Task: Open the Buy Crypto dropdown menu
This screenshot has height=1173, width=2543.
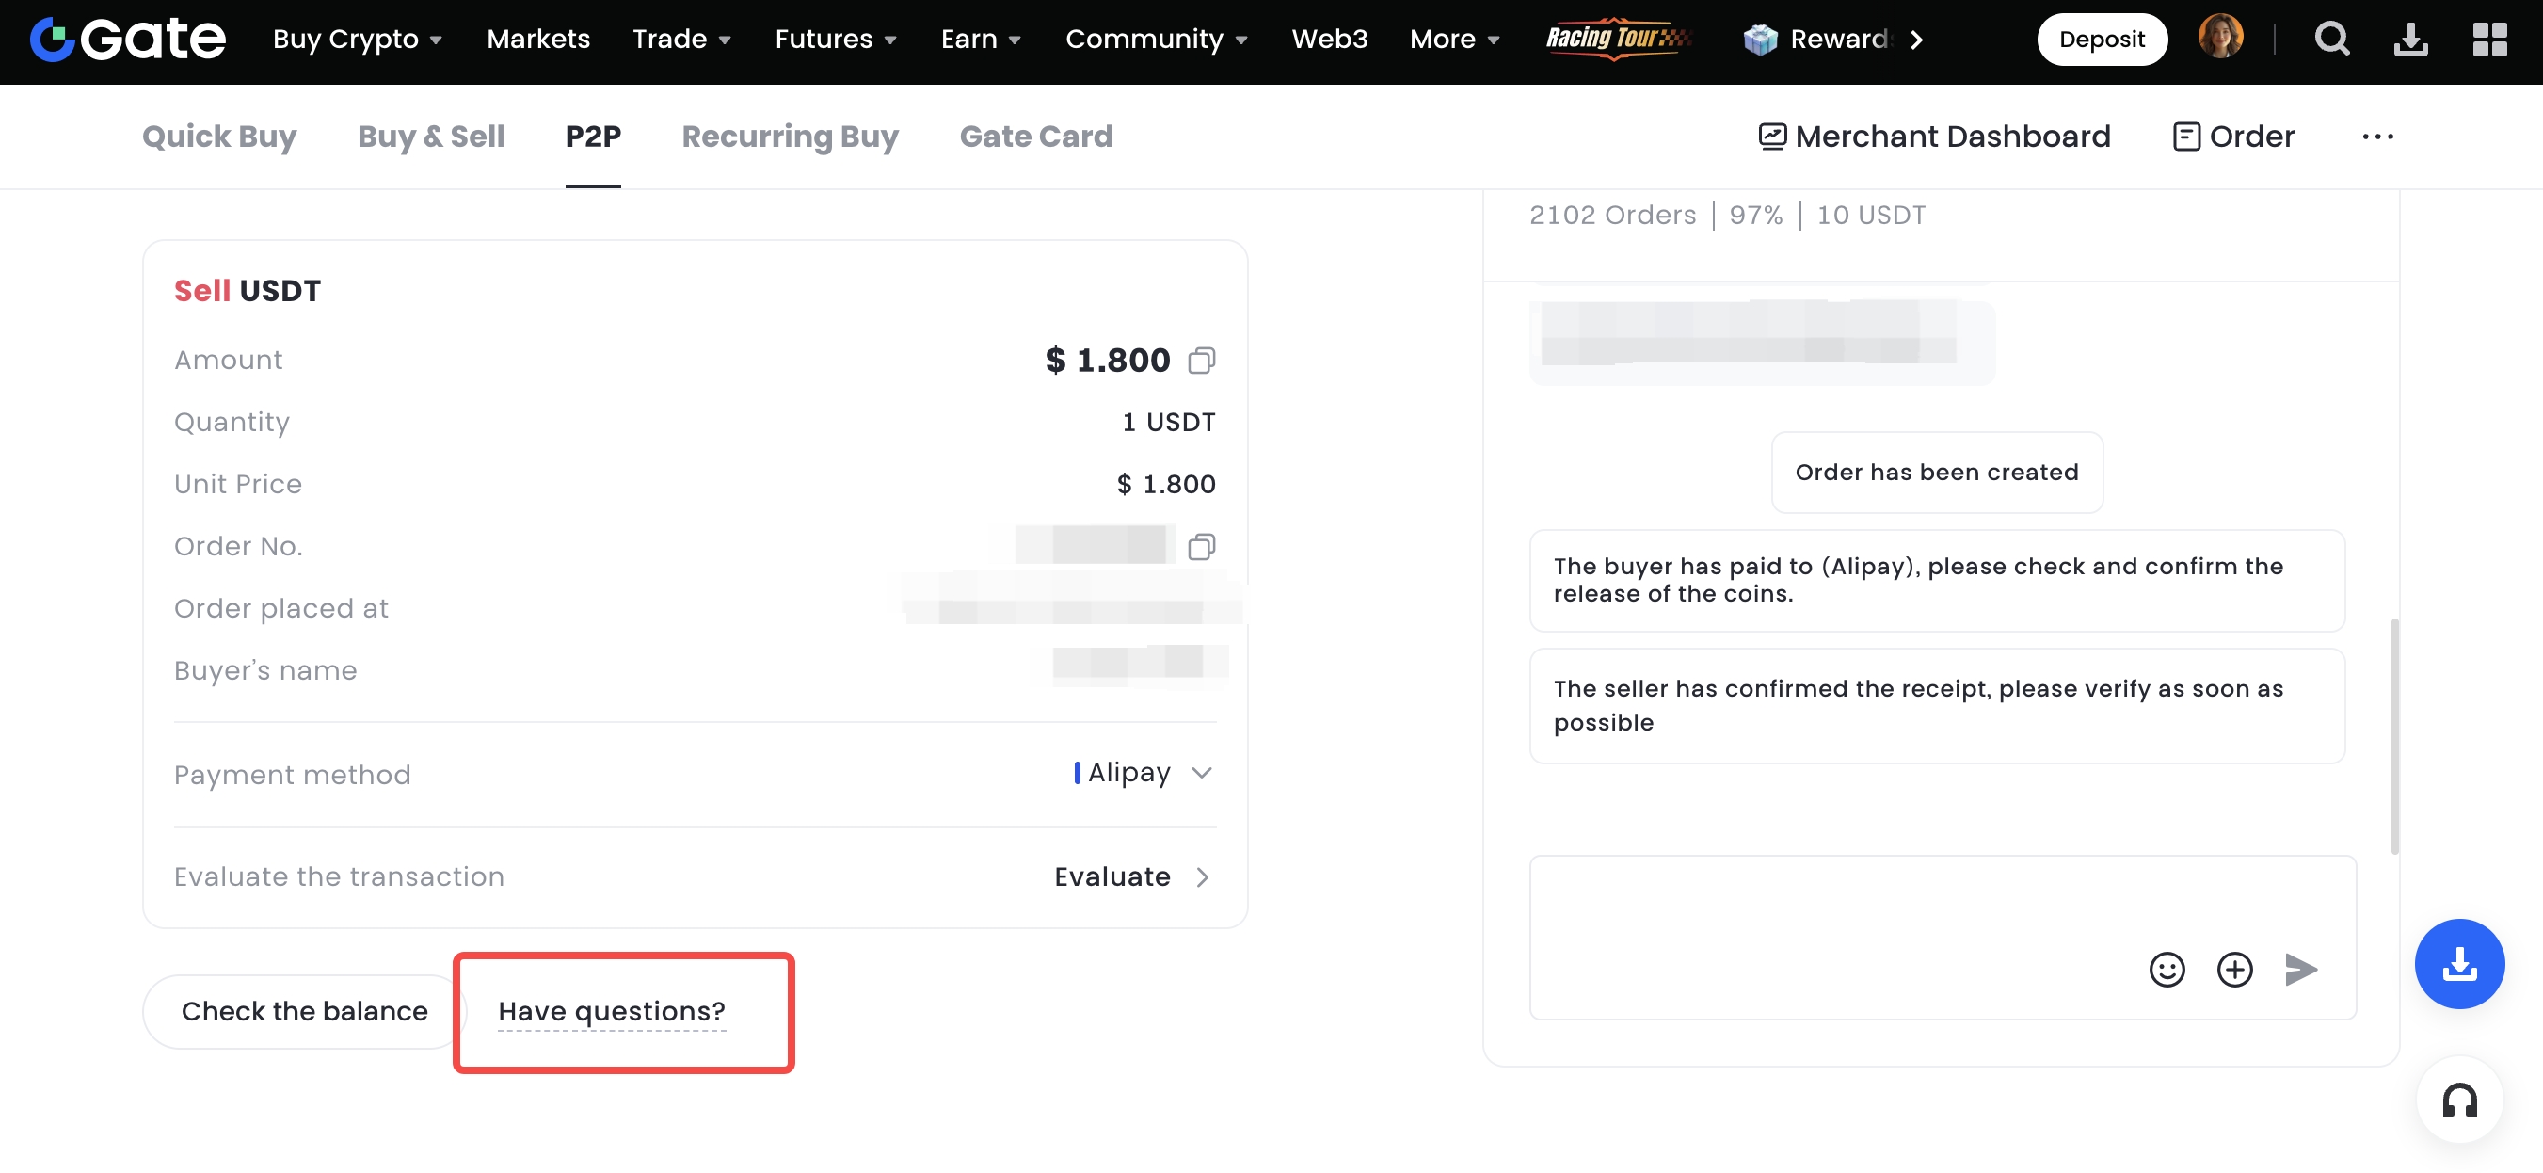Action: (358, 40)
